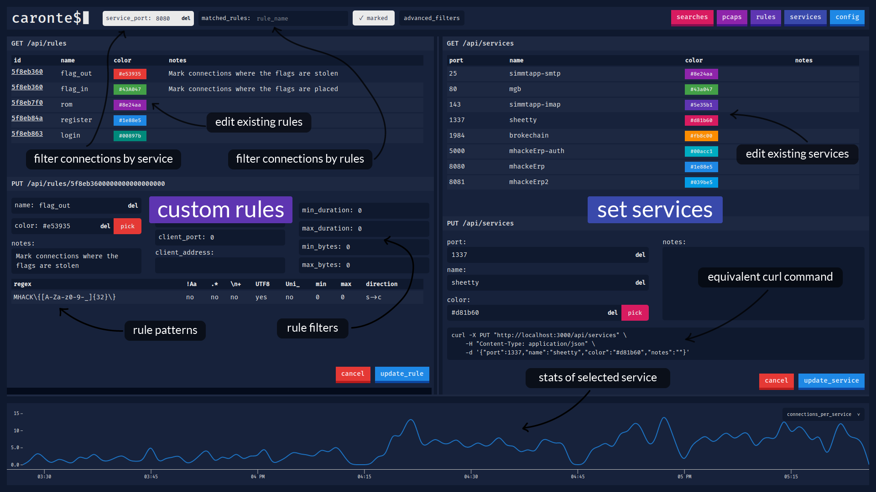Open the pcaps tab

731,17
